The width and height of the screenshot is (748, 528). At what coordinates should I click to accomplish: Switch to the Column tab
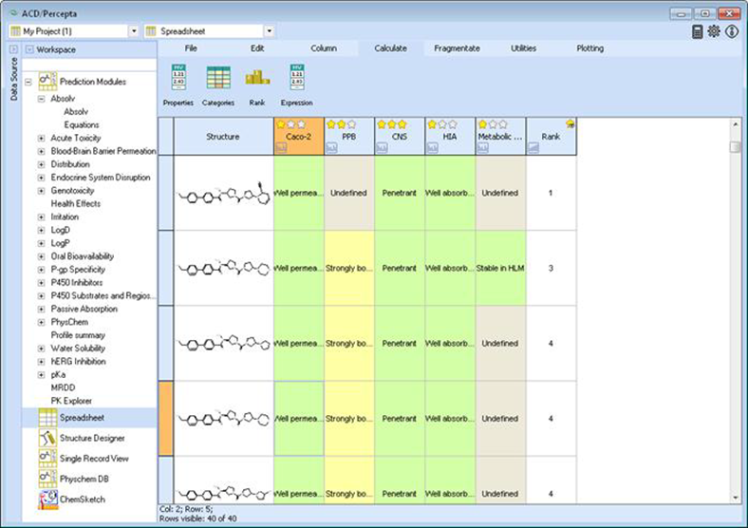point(324,48)
